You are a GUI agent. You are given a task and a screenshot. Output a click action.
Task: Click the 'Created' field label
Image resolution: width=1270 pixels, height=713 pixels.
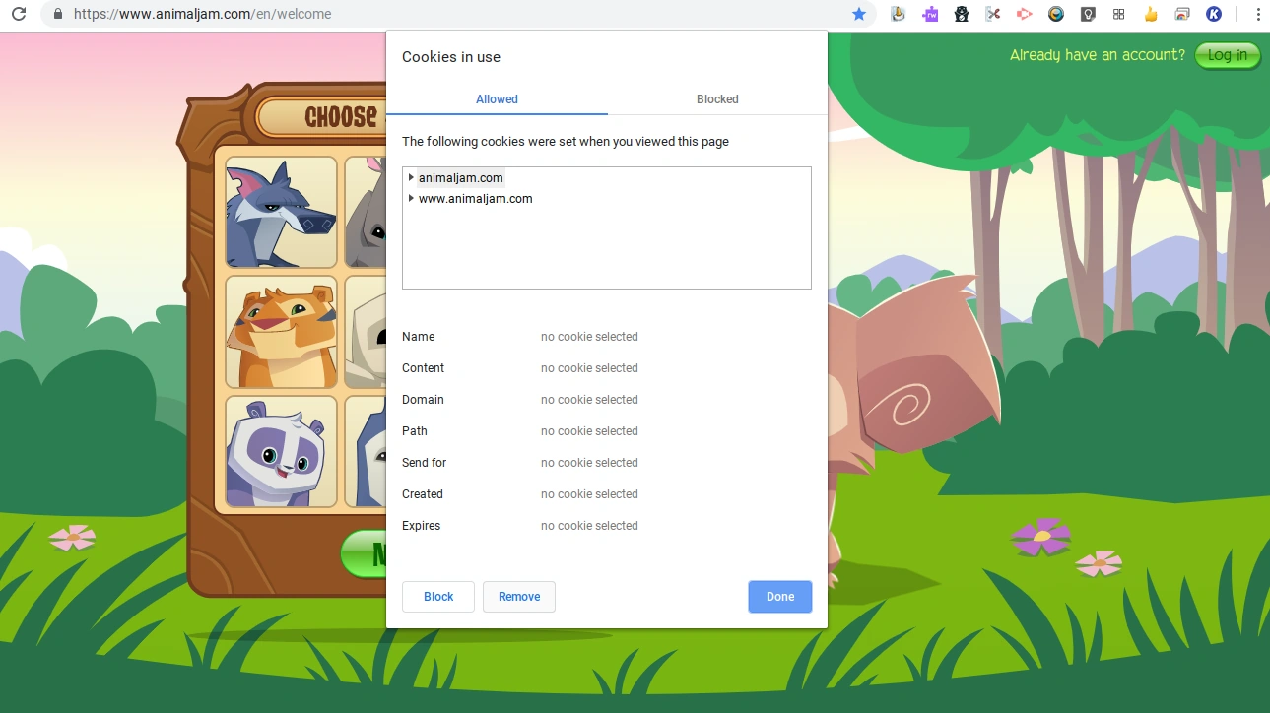[x=423, y=494]
